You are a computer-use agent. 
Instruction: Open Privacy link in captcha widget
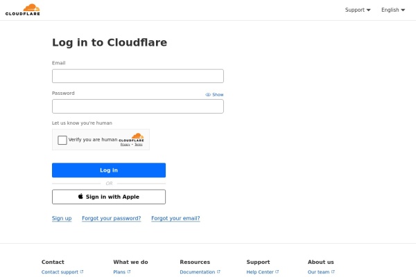(125, 145)
